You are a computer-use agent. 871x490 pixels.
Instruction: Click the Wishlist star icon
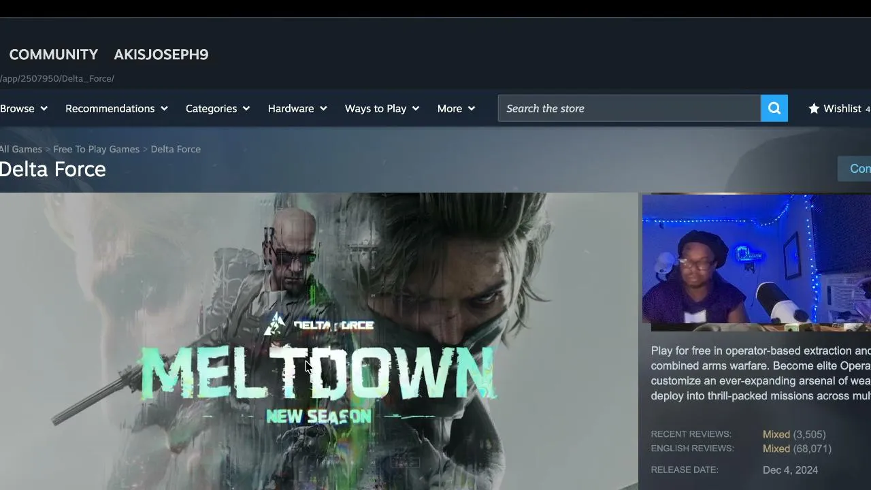(x=814, y=108)
